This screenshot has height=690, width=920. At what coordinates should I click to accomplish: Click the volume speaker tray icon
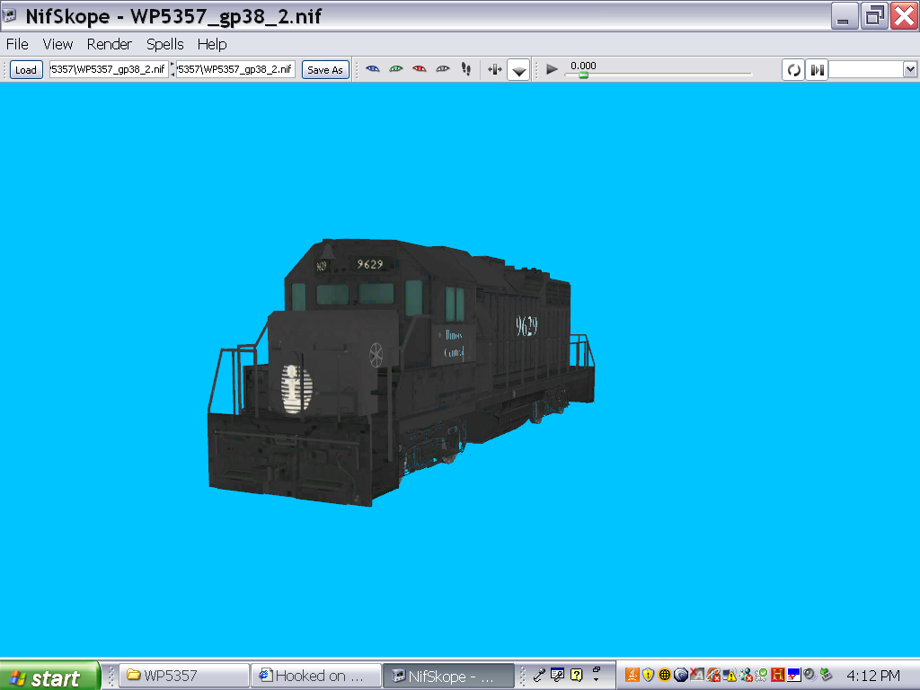pos(809,675)
